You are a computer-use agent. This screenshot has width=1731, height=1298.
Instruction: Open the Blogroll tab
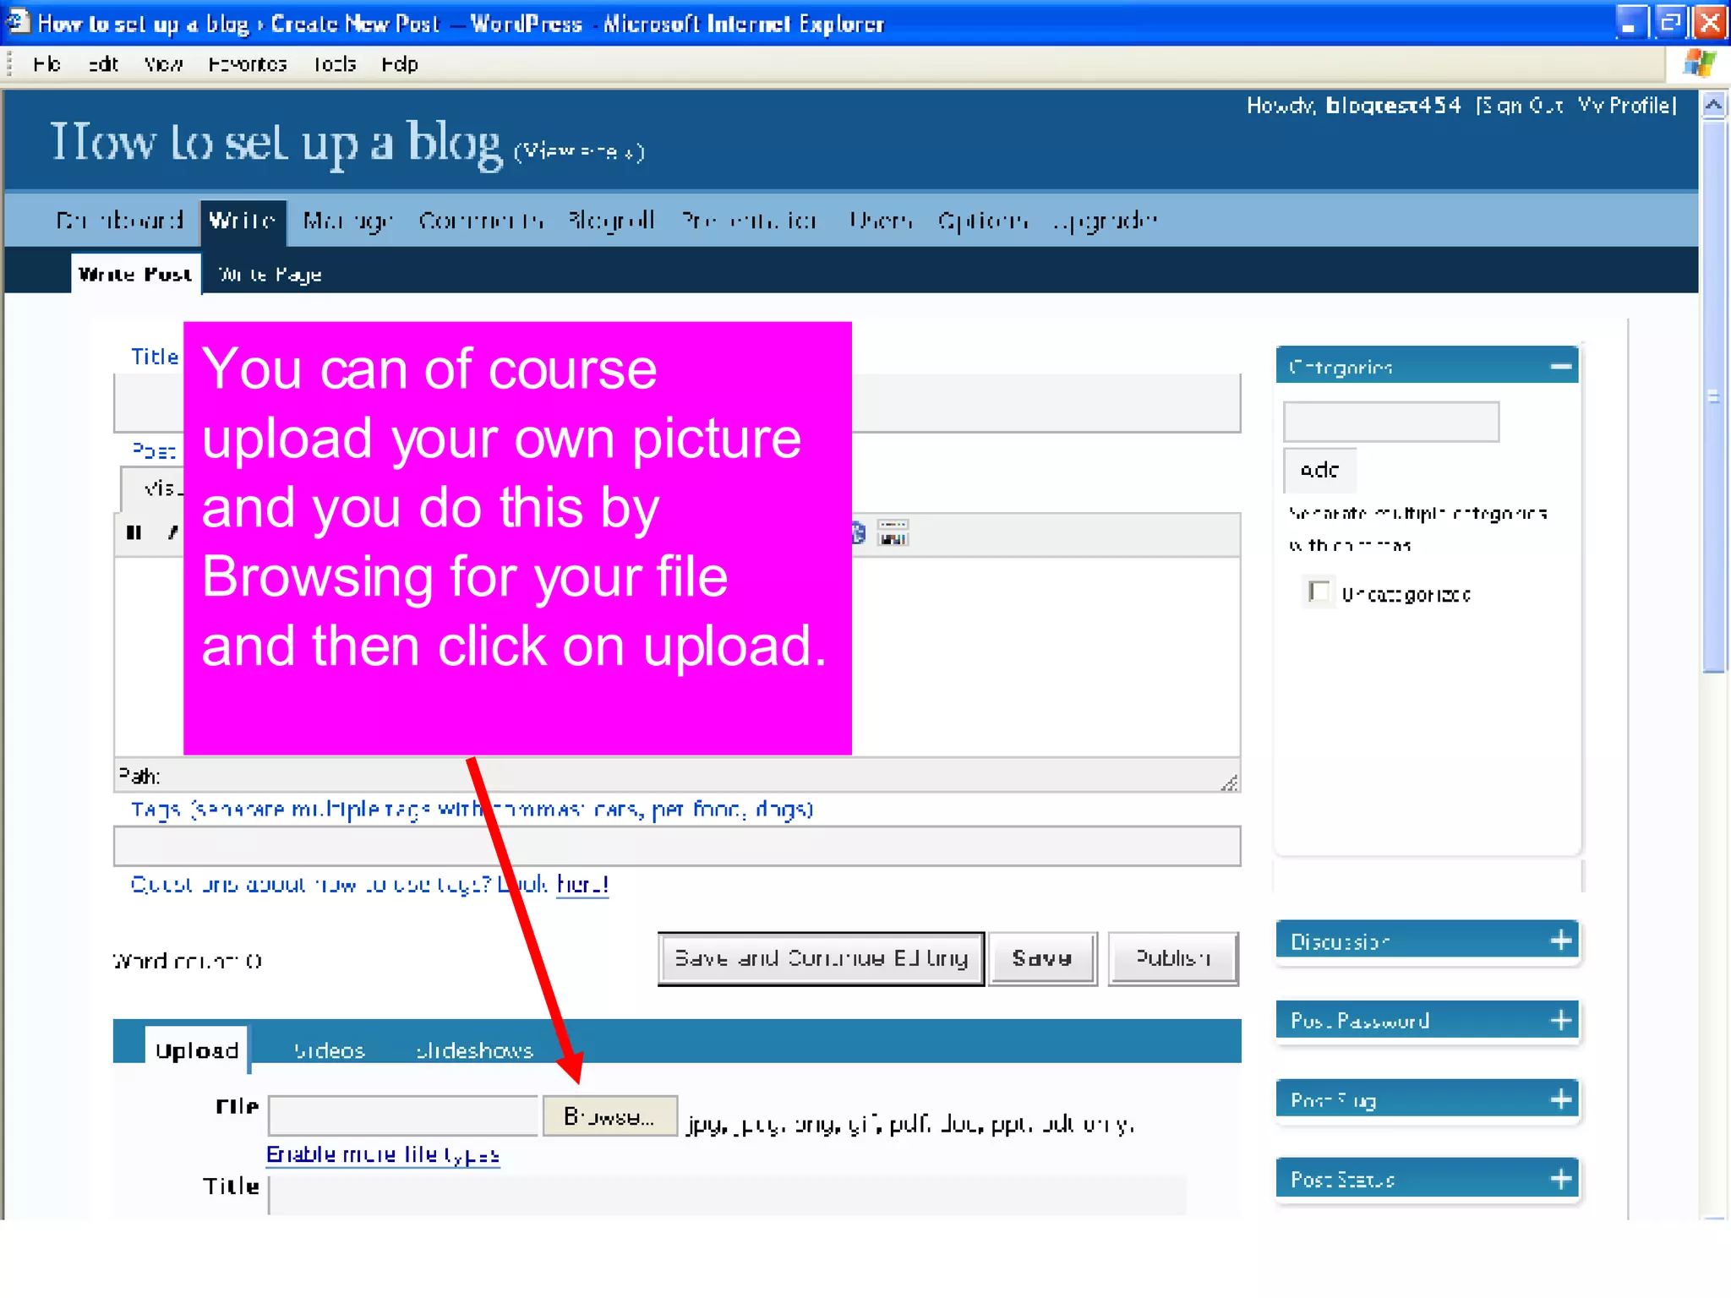click(x=612, y=221)
